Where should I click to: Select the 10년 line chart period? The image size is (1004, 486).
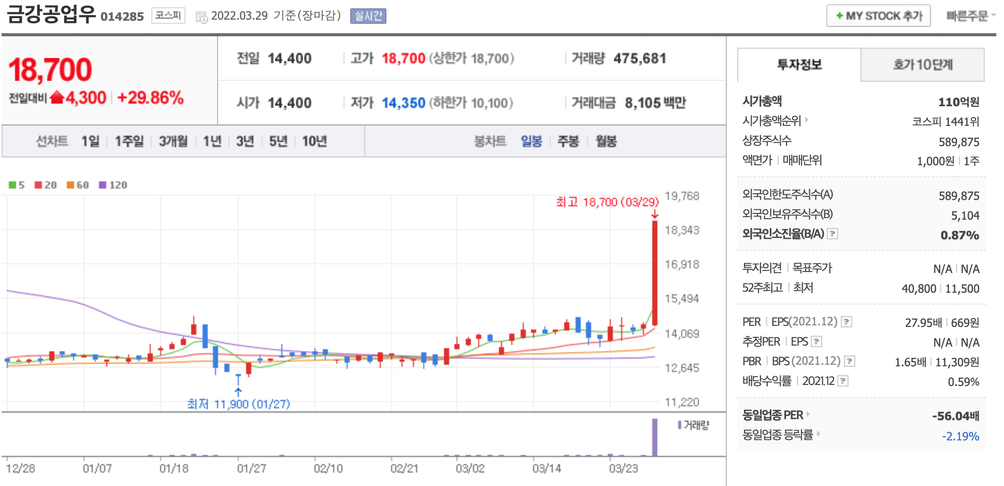(x=314, y=141)
